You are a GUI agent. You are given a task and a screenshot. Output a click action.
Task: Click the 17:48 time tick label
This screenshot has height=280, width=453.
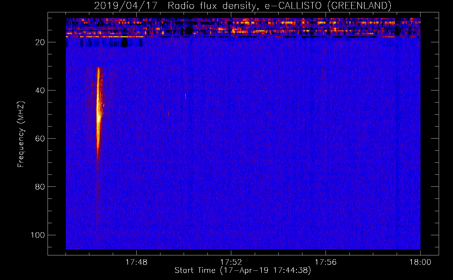click(x=136, y=262)
